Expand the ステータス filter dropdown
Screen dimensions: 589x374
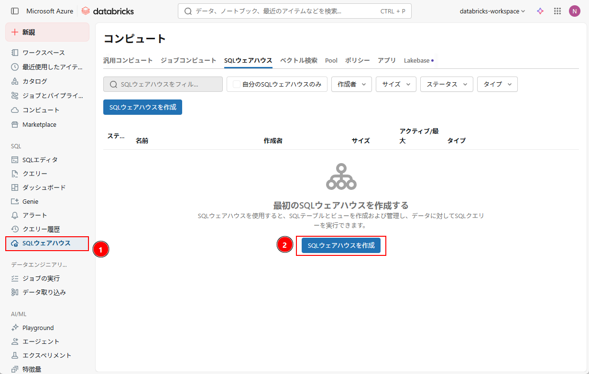coord(447,84)
